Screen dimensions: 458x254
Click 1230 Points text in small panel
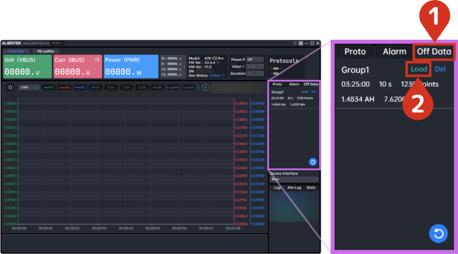coord(305,98)
